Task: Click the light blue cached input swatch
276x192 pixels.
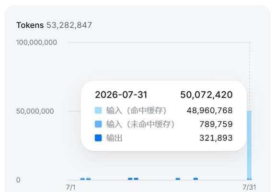Action: point(98,110)
